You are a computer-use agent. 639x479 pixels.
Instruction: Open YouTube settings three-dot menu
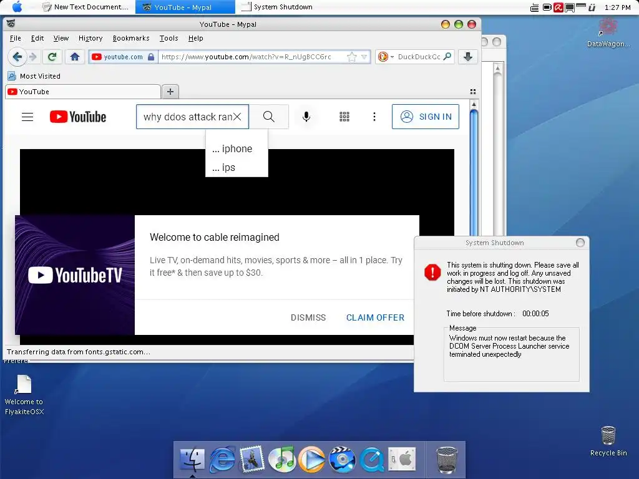[374, 117]
